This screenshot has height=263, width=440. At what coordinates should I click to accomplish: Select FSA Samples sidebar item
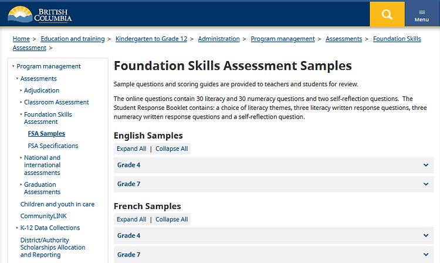46,134
